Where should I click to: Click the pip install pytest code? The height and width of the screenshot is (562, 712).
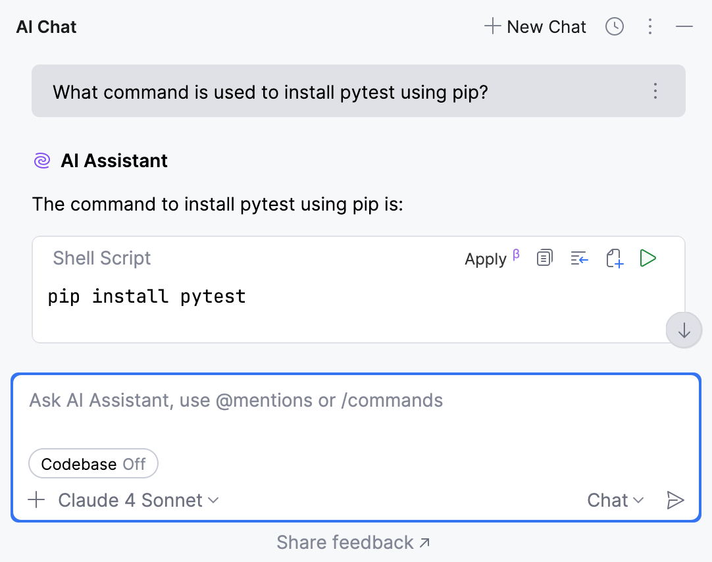point(147,296)
